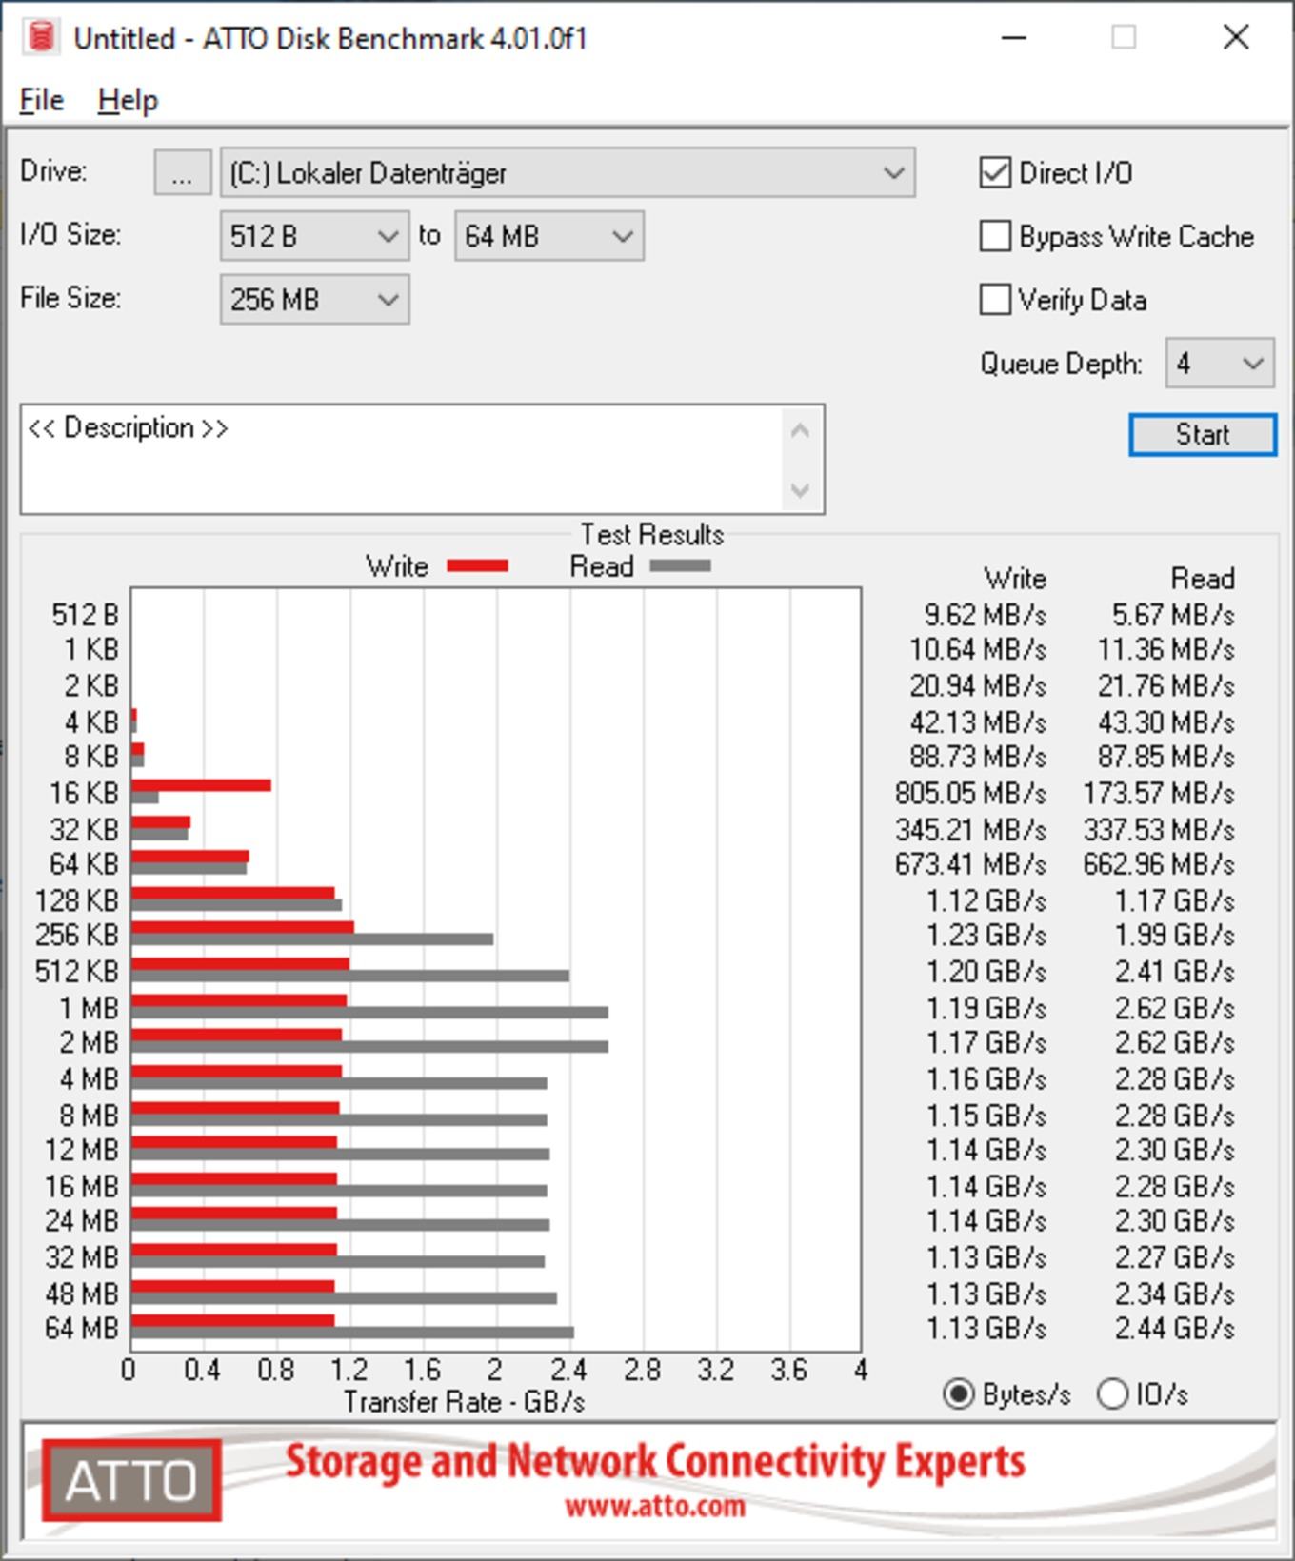The height and width of the screenshot is (1561, 1295).
Task: Click the 9.62 MB/s write value
Action: [986, 615]
